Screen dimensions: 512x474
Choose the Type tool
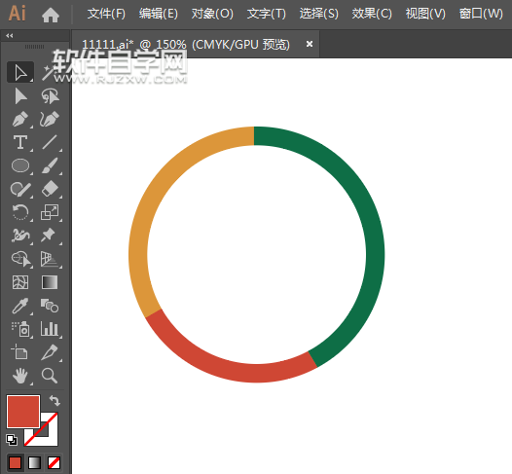click(20, 143)
